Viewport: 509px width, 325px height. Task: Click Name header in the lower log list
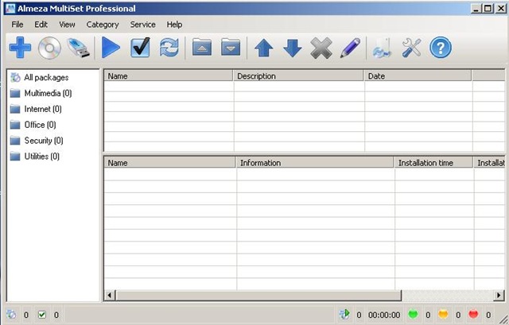coord(169,162)
